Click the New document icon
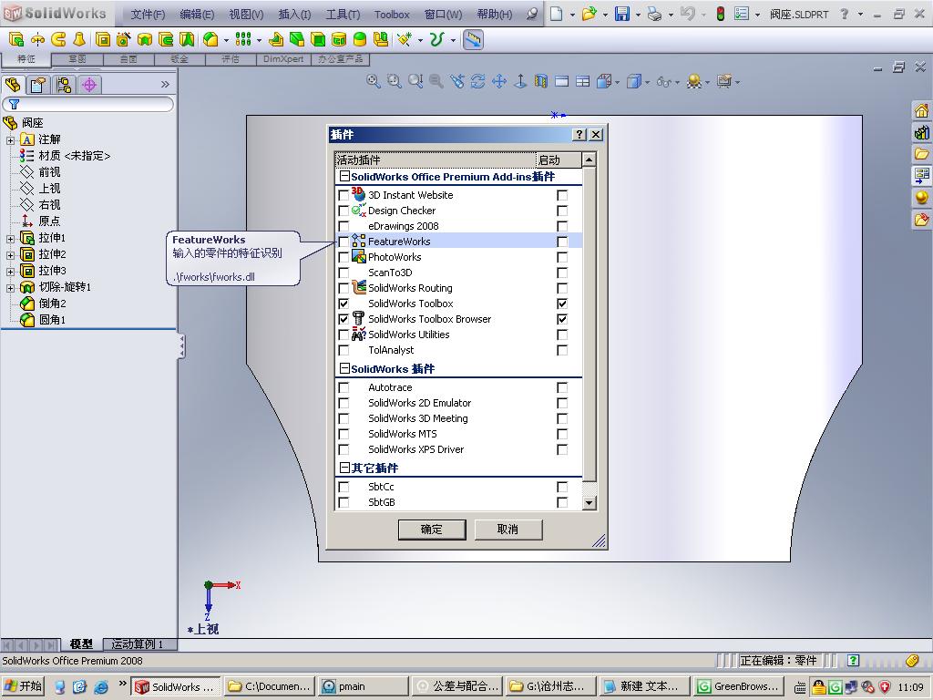 [x=556, y=14]
